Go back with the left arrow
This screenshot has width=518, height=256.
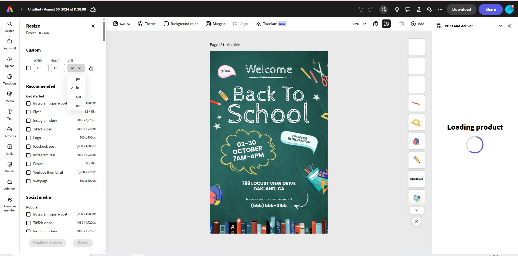pyautogui.click(x=22, y=9)
